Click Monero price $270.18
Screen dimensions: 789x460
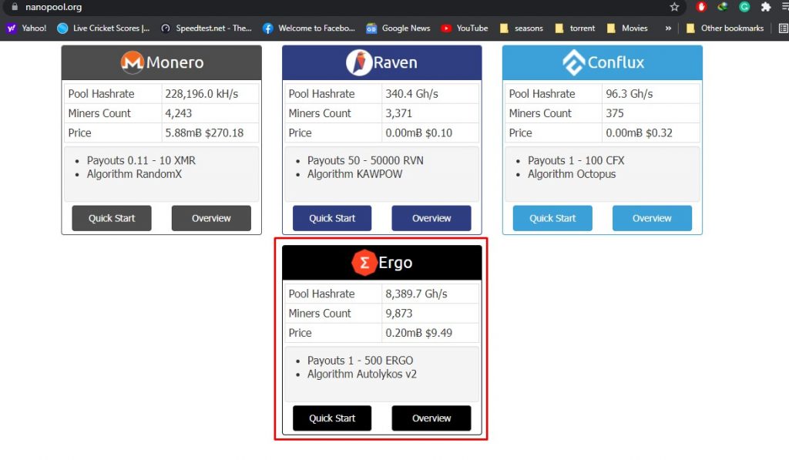pyautogui.click(x=224, y=133)
